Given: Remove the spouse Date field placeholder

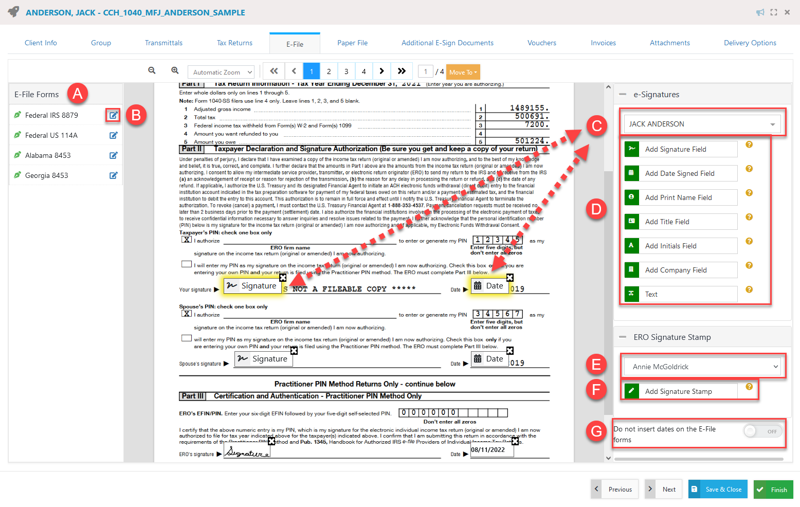Looking at the screenshot, I should click(x=510, y=350).
